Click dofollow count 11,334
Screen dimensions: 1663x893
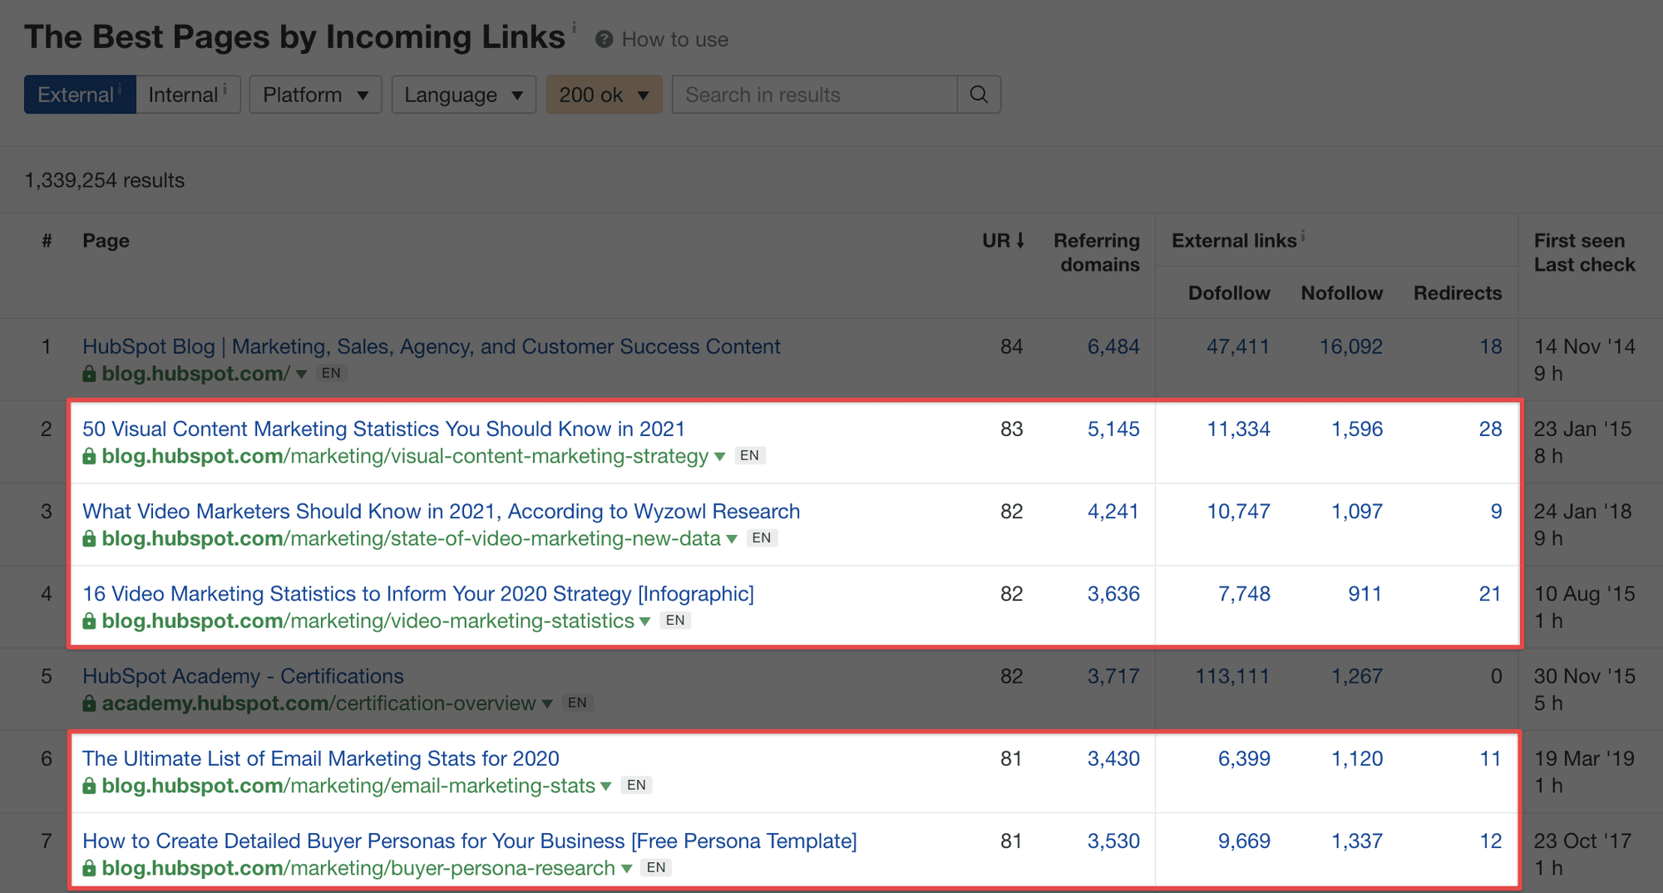click(x=1238, y=429)
